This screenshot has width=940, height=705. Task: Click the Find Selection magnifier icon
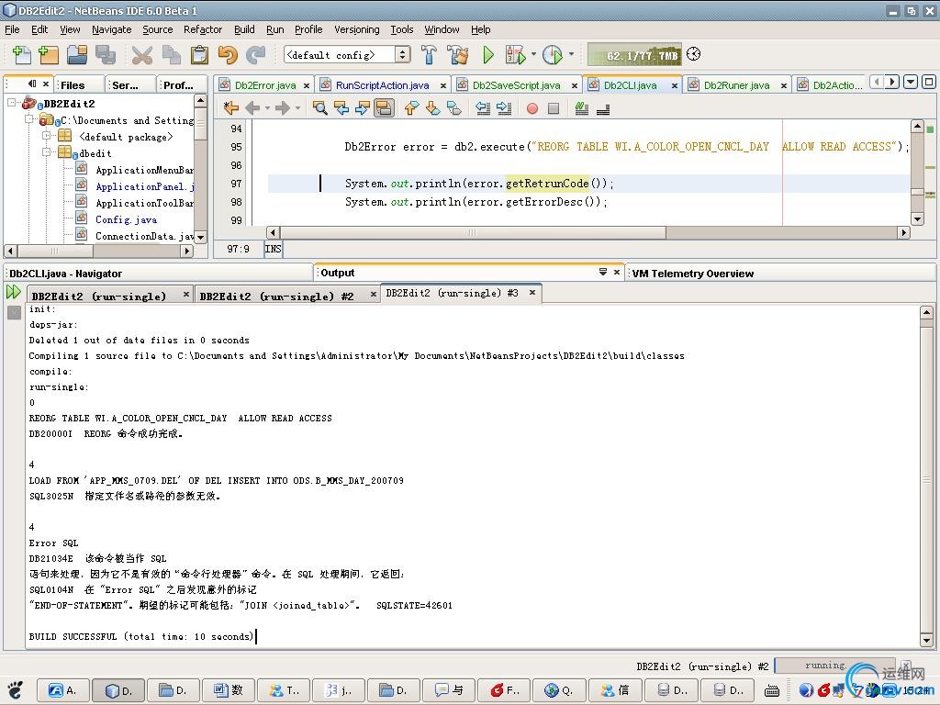click(x=320, y=108)
